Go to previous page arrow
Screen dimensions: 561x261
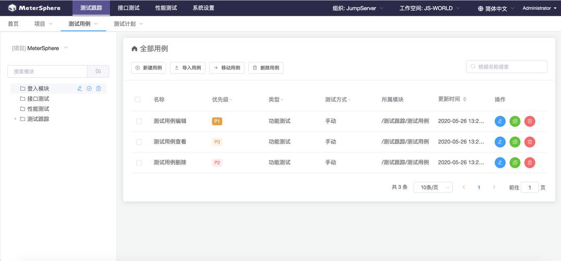(464, 187)
